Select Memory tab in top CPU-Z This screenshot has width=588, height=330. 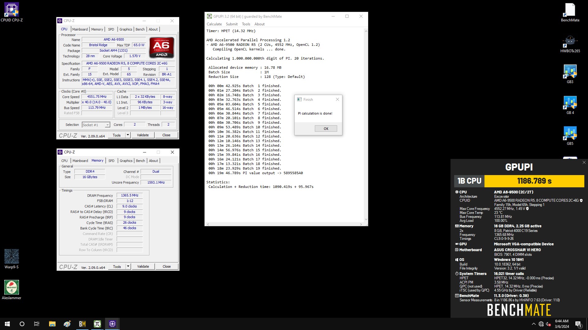click(x=97, y=29)
